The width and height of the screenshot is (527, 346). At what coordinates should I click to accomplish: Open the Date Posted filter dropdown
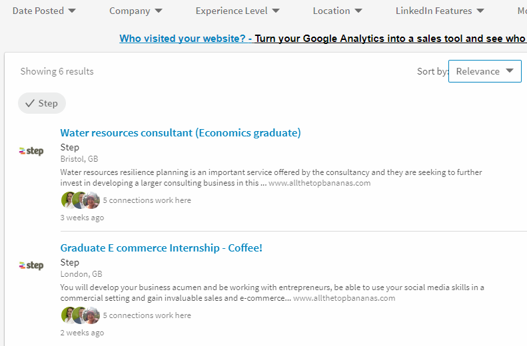pos(44,11)
